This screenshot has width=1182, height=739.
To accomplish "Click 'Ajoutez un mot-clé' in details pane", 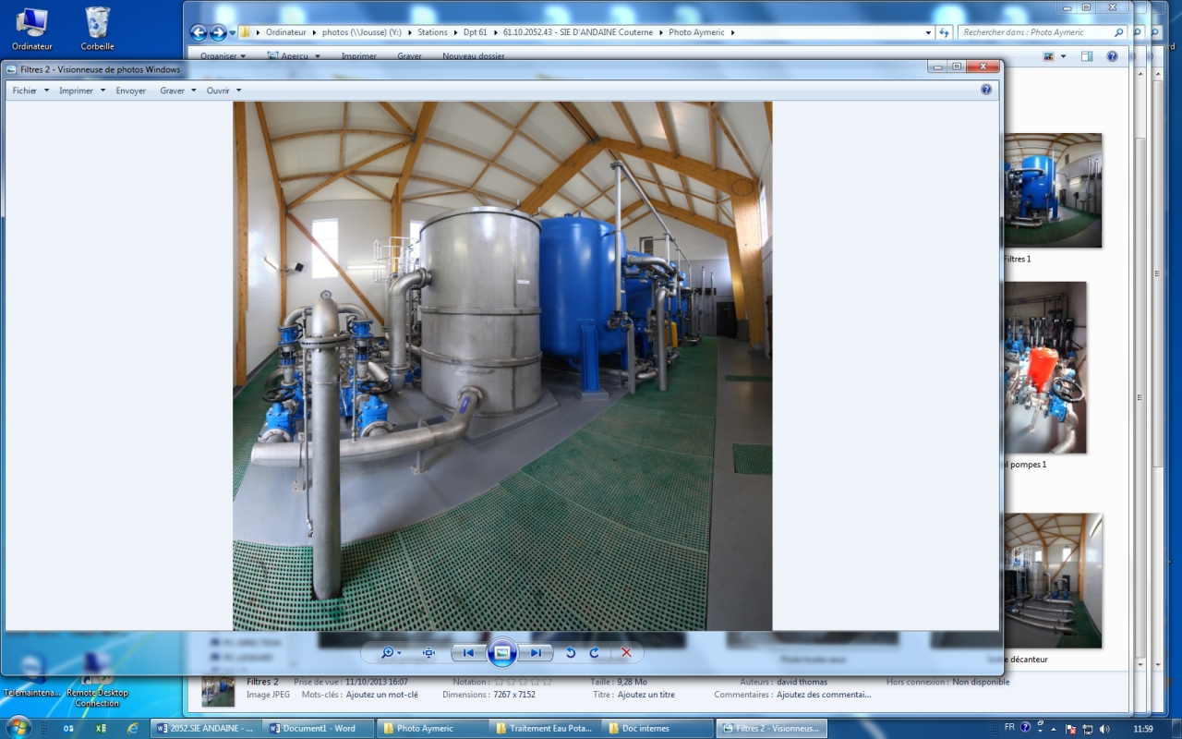I will click(382, 695).
